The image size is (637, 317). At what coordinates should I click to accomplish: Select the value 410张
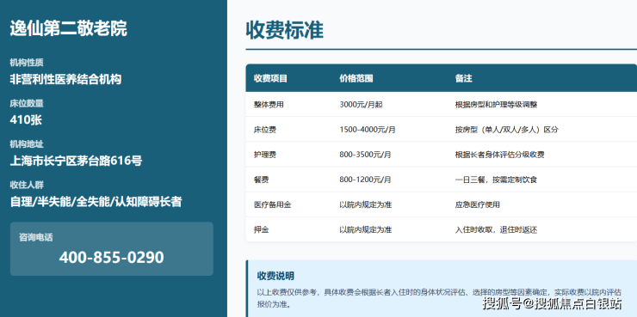tap(26, 120)
